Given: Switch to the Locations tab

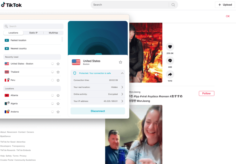Looking at the screenshot, I should click(x=13, y=33).
